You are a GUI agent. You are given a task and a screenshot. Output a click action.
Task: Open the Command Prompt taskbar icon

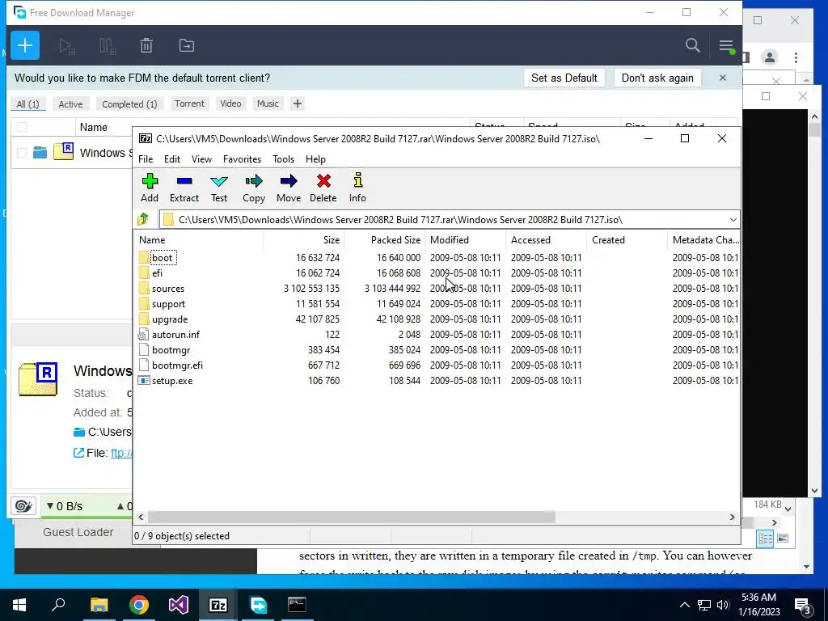[297, 605]
